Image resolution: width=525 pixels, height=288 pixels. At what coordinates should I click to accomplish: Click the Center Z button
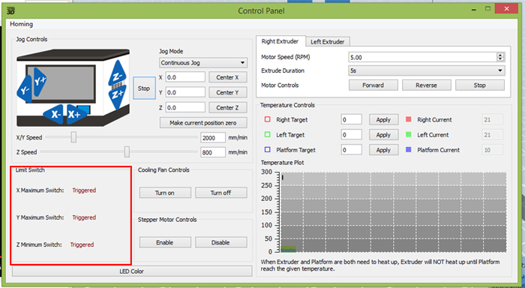coord(228,107)
